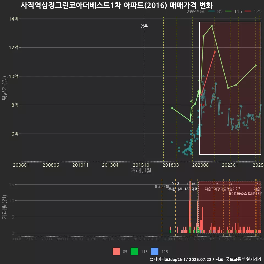The height and width of the screenshot is (264, 264).
Task: Click the 8·2 대책 policy marker label
Action: click(162, 186)
